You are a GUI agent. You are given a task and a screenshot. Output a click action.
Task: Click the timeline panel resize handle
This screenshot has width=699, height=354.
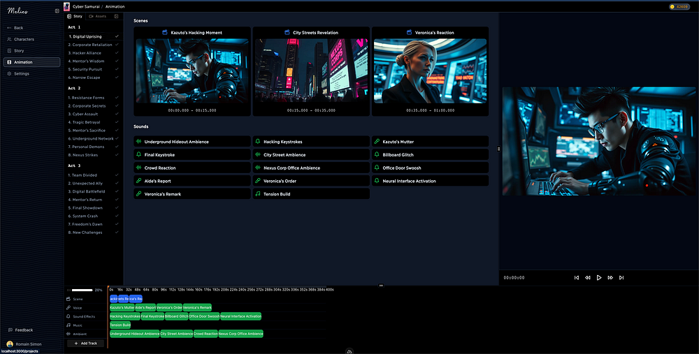(x=381, y=286)
